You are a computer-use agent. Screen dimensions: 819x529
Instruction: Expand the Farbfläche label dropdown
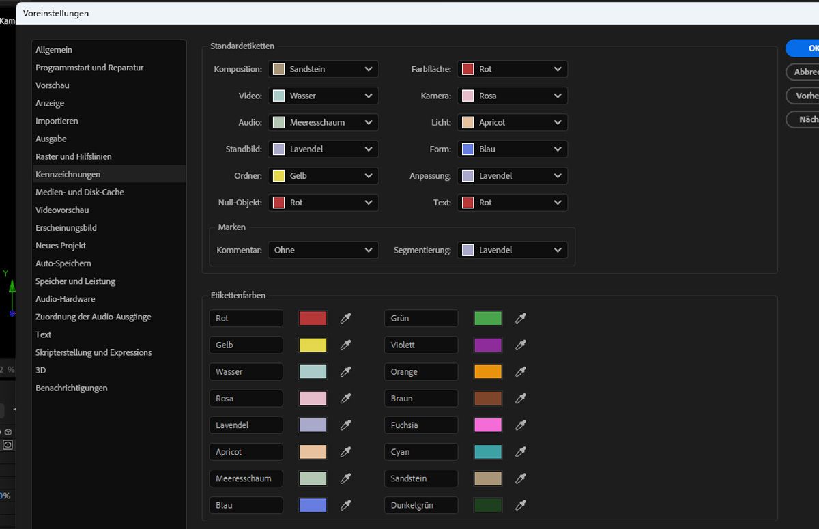[x=513, y=69]
